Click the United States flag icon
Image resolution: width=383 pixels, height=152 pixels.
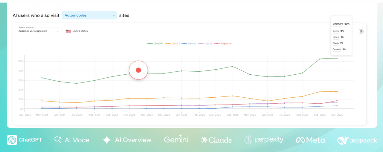click(x=68, y=31)
